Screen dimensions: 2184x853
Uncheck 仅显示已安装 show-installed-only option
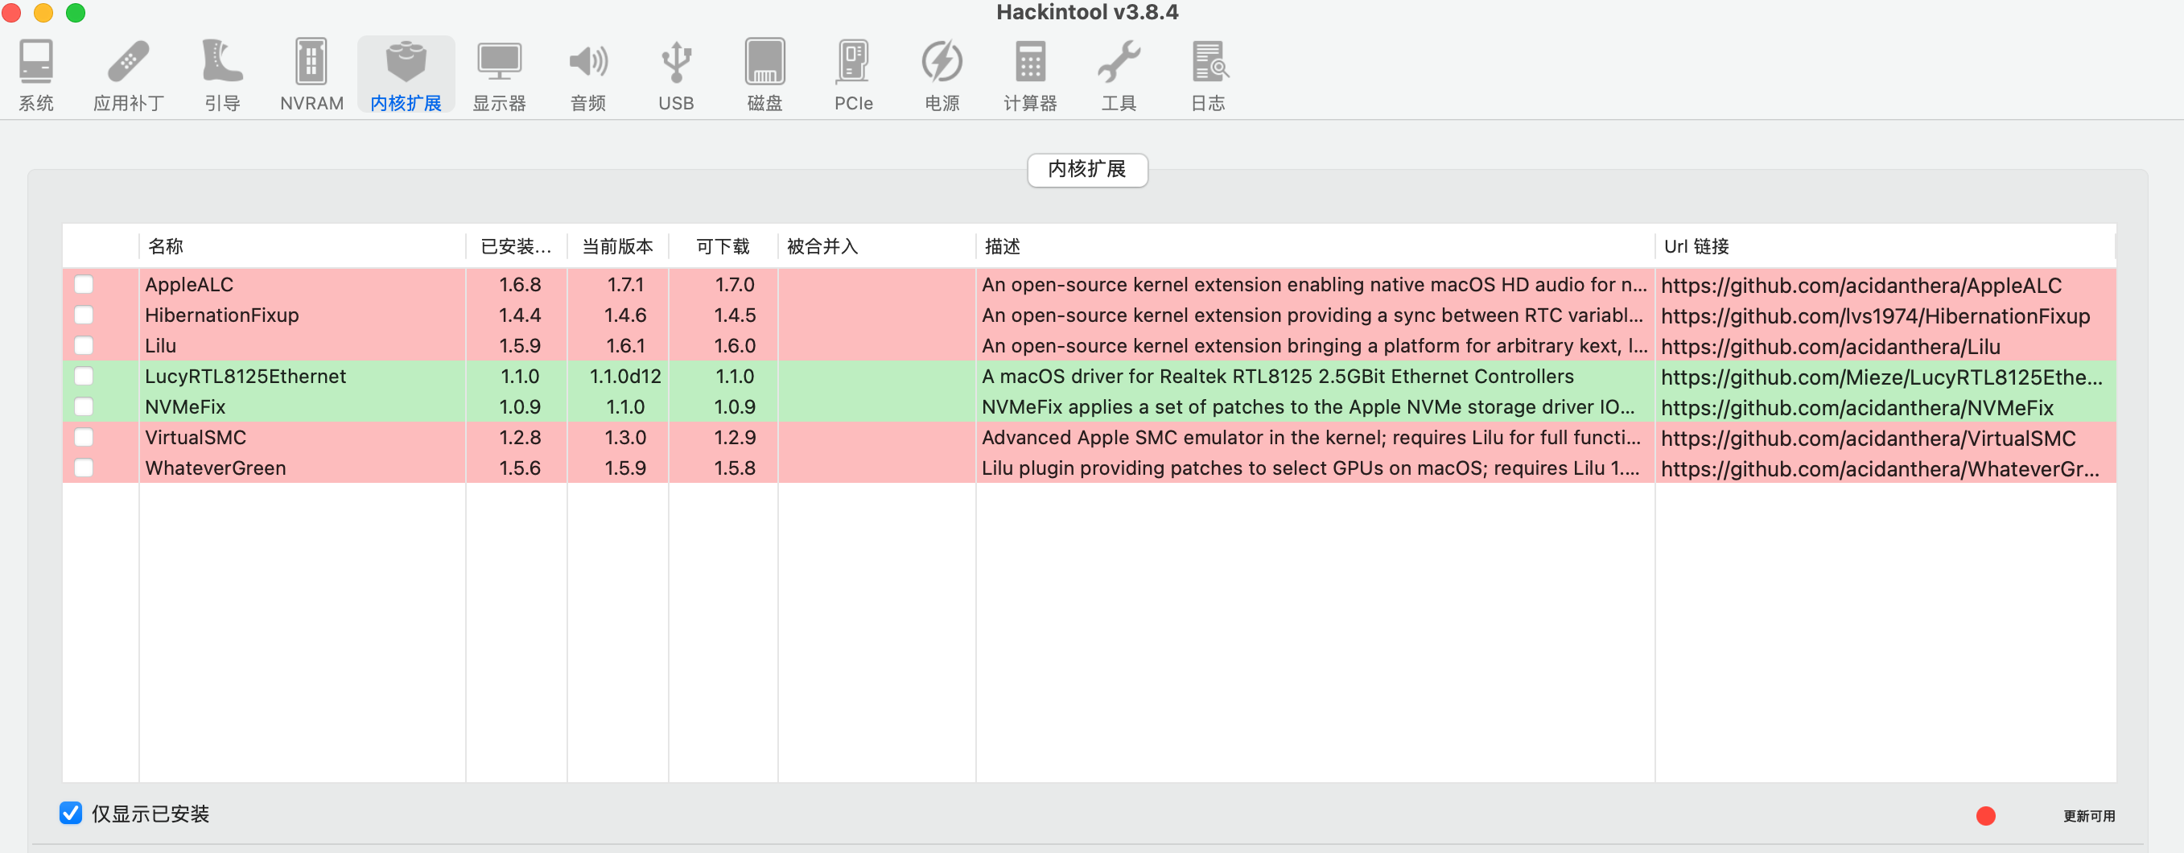tap(70, 813)
